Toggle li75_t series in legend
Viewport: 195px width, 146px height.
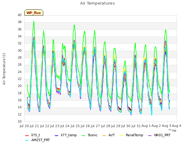(33, 135)
